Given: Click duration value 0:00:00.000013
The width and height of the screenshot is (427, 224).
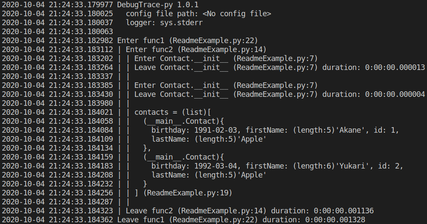Looking at the screenshot, I should tap(395, 68).
